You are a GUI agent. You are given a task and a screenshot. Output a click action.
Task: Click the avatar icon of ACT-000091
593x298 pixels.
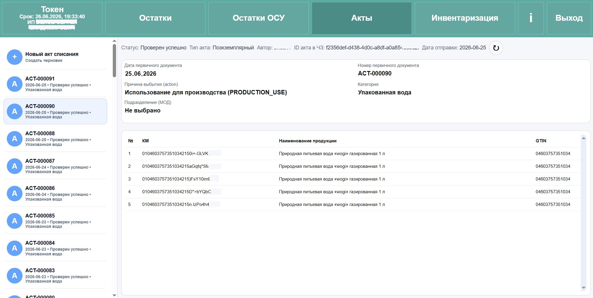pos(15,84)
